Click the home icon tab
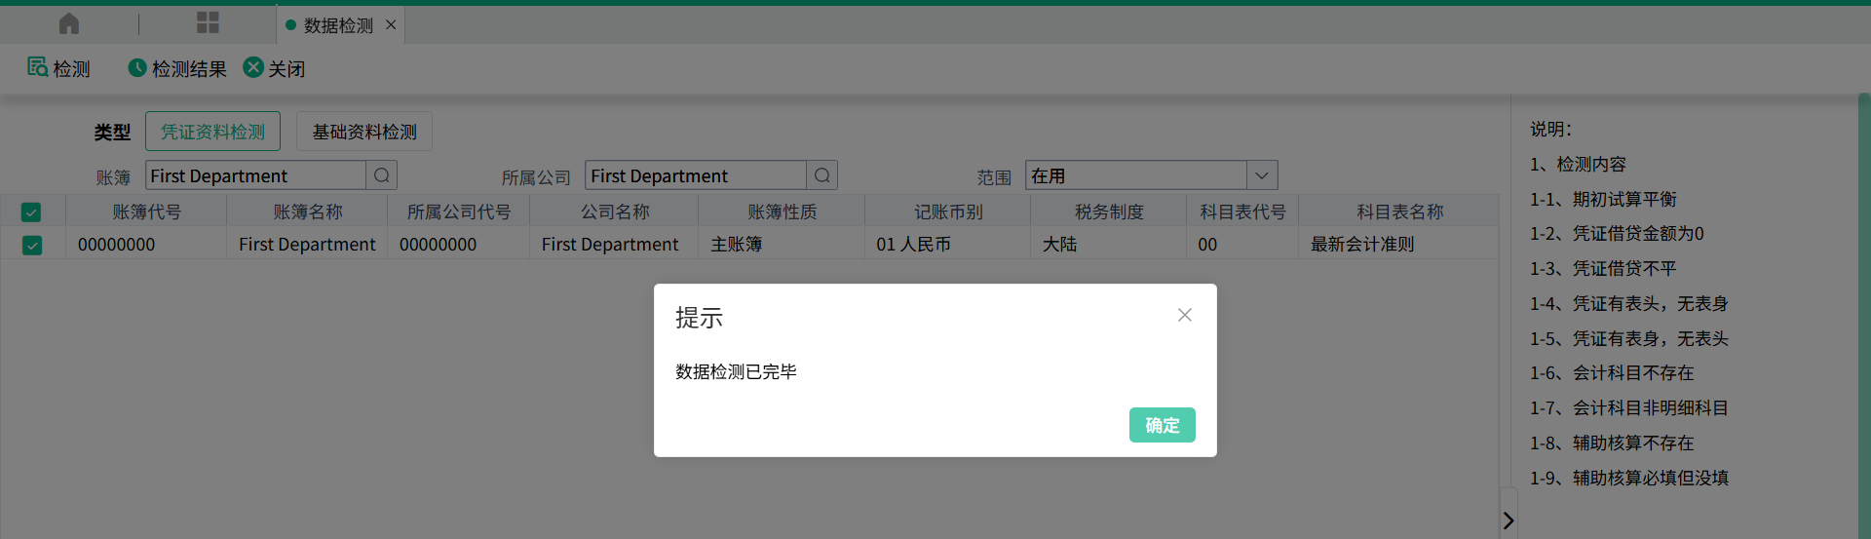 [x=69, y=23]
